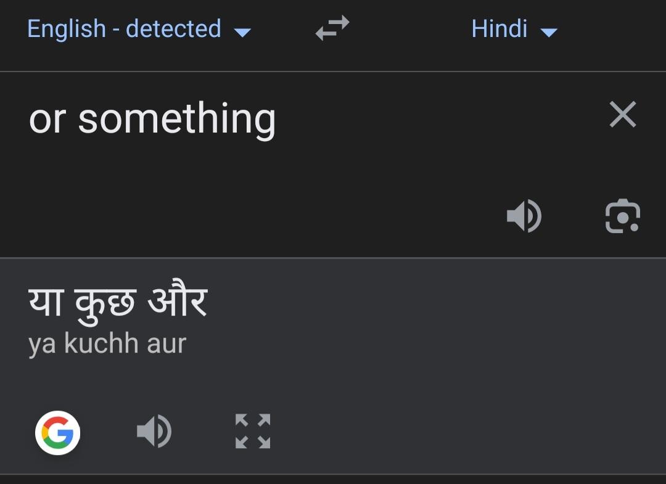Open the camera translate icon
Screen dimensions: 666x484
pos(622,216)
